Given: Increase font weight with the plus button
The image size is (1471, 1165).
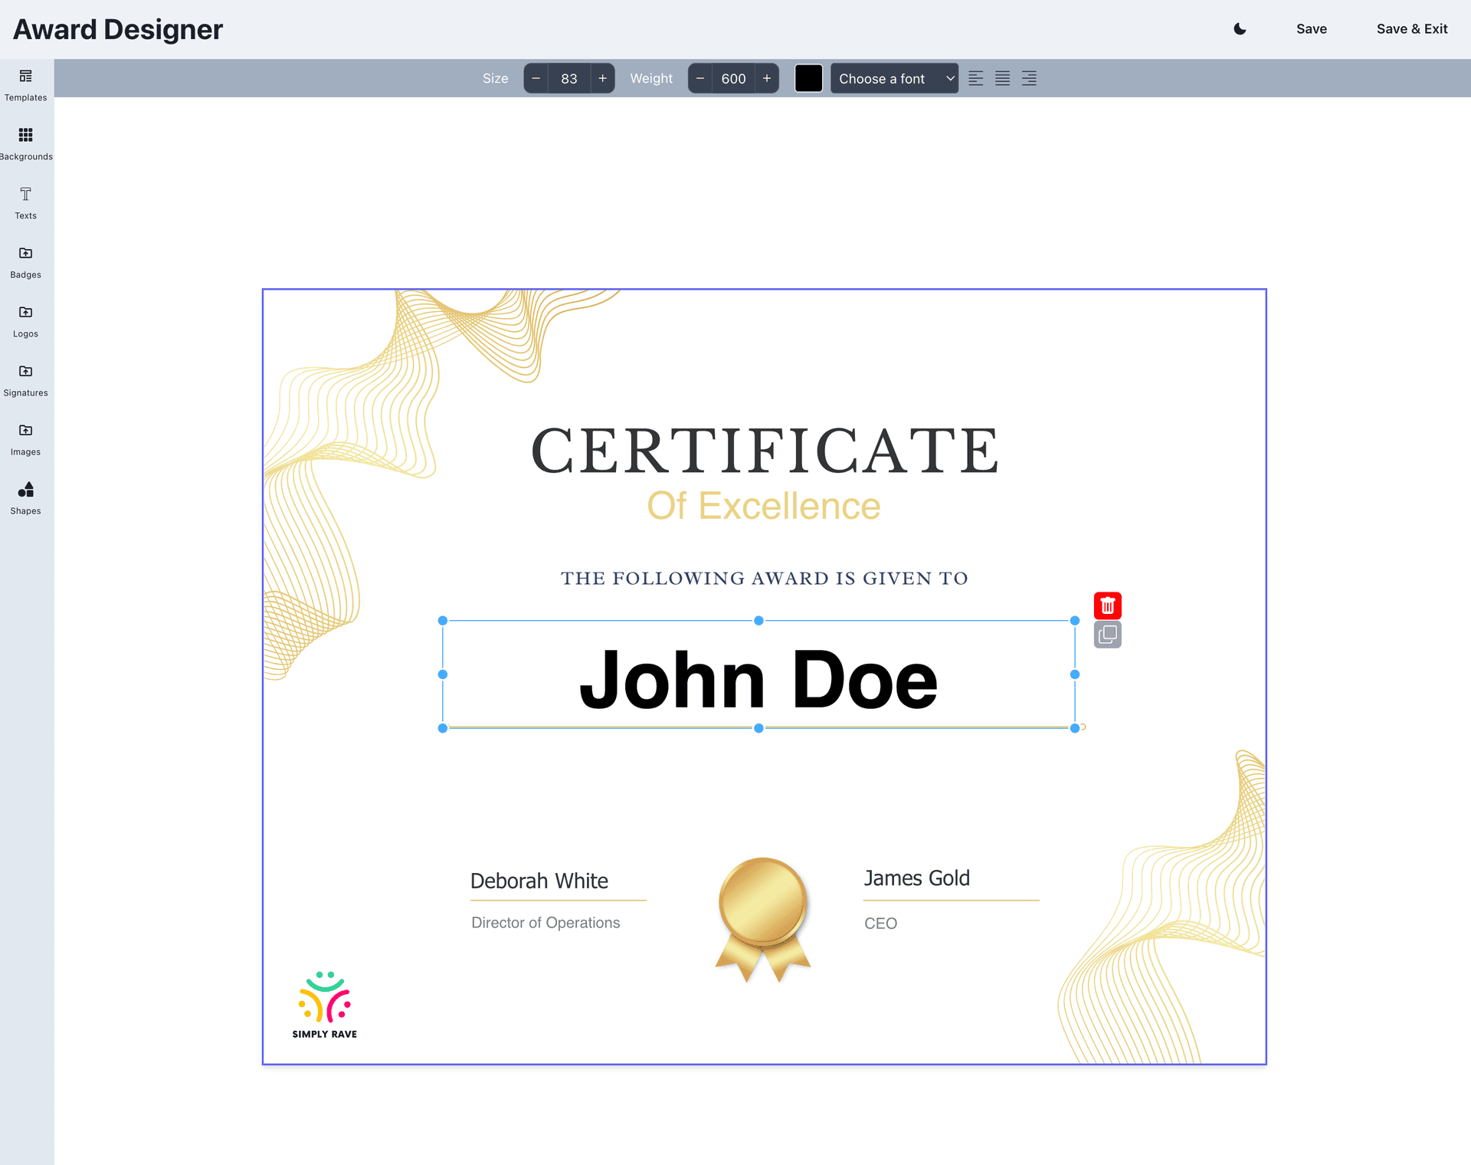Looking at the screenshot, I should pos(767,78).
